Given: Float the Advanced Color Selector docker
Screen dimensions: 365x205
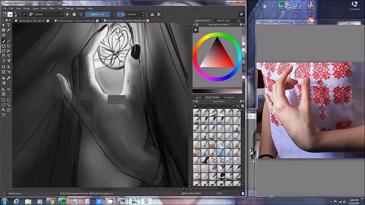Looking at the screenshot, I should point(241,24).
